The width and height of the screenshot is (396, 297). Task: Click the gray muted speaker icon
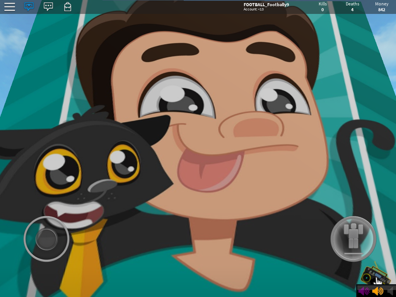click(x=391, y=291)
